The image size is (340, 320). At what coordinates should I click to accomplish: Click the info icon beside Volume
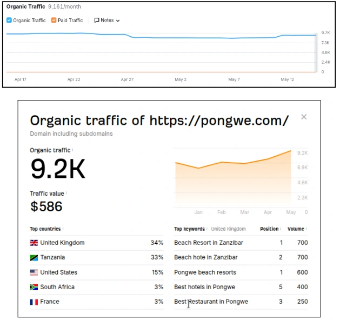306,229
